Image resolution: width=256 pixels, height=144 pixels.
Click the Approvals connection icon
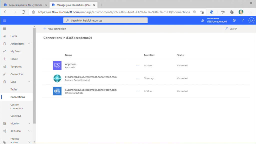[x=57, y=65]
